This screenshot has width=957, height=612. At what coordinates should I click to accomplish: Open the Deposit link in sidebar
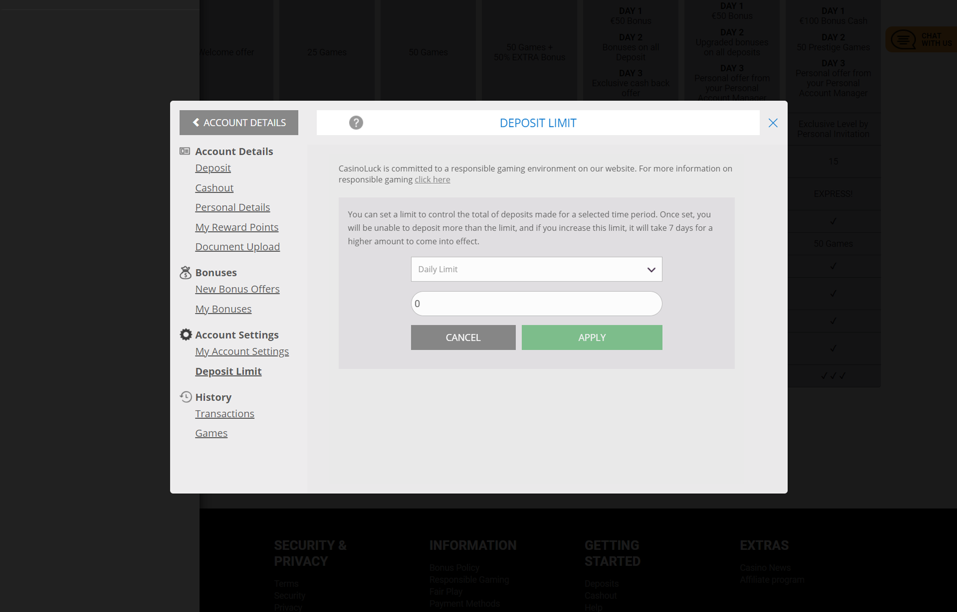click(x=213, y=168)
